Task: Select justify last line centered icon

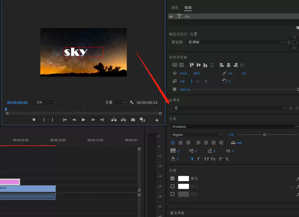Action: coord(206,143)
